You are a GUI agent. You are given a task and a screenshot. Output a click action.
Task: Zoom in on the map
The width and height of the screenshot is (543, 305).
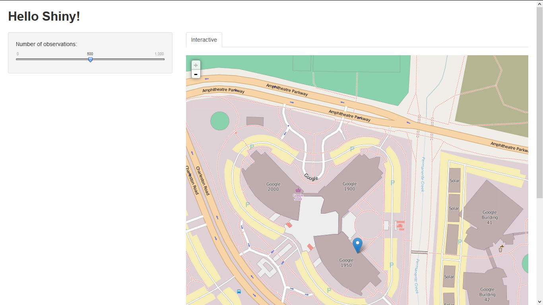pyautogui.click(x=196, y=65)
